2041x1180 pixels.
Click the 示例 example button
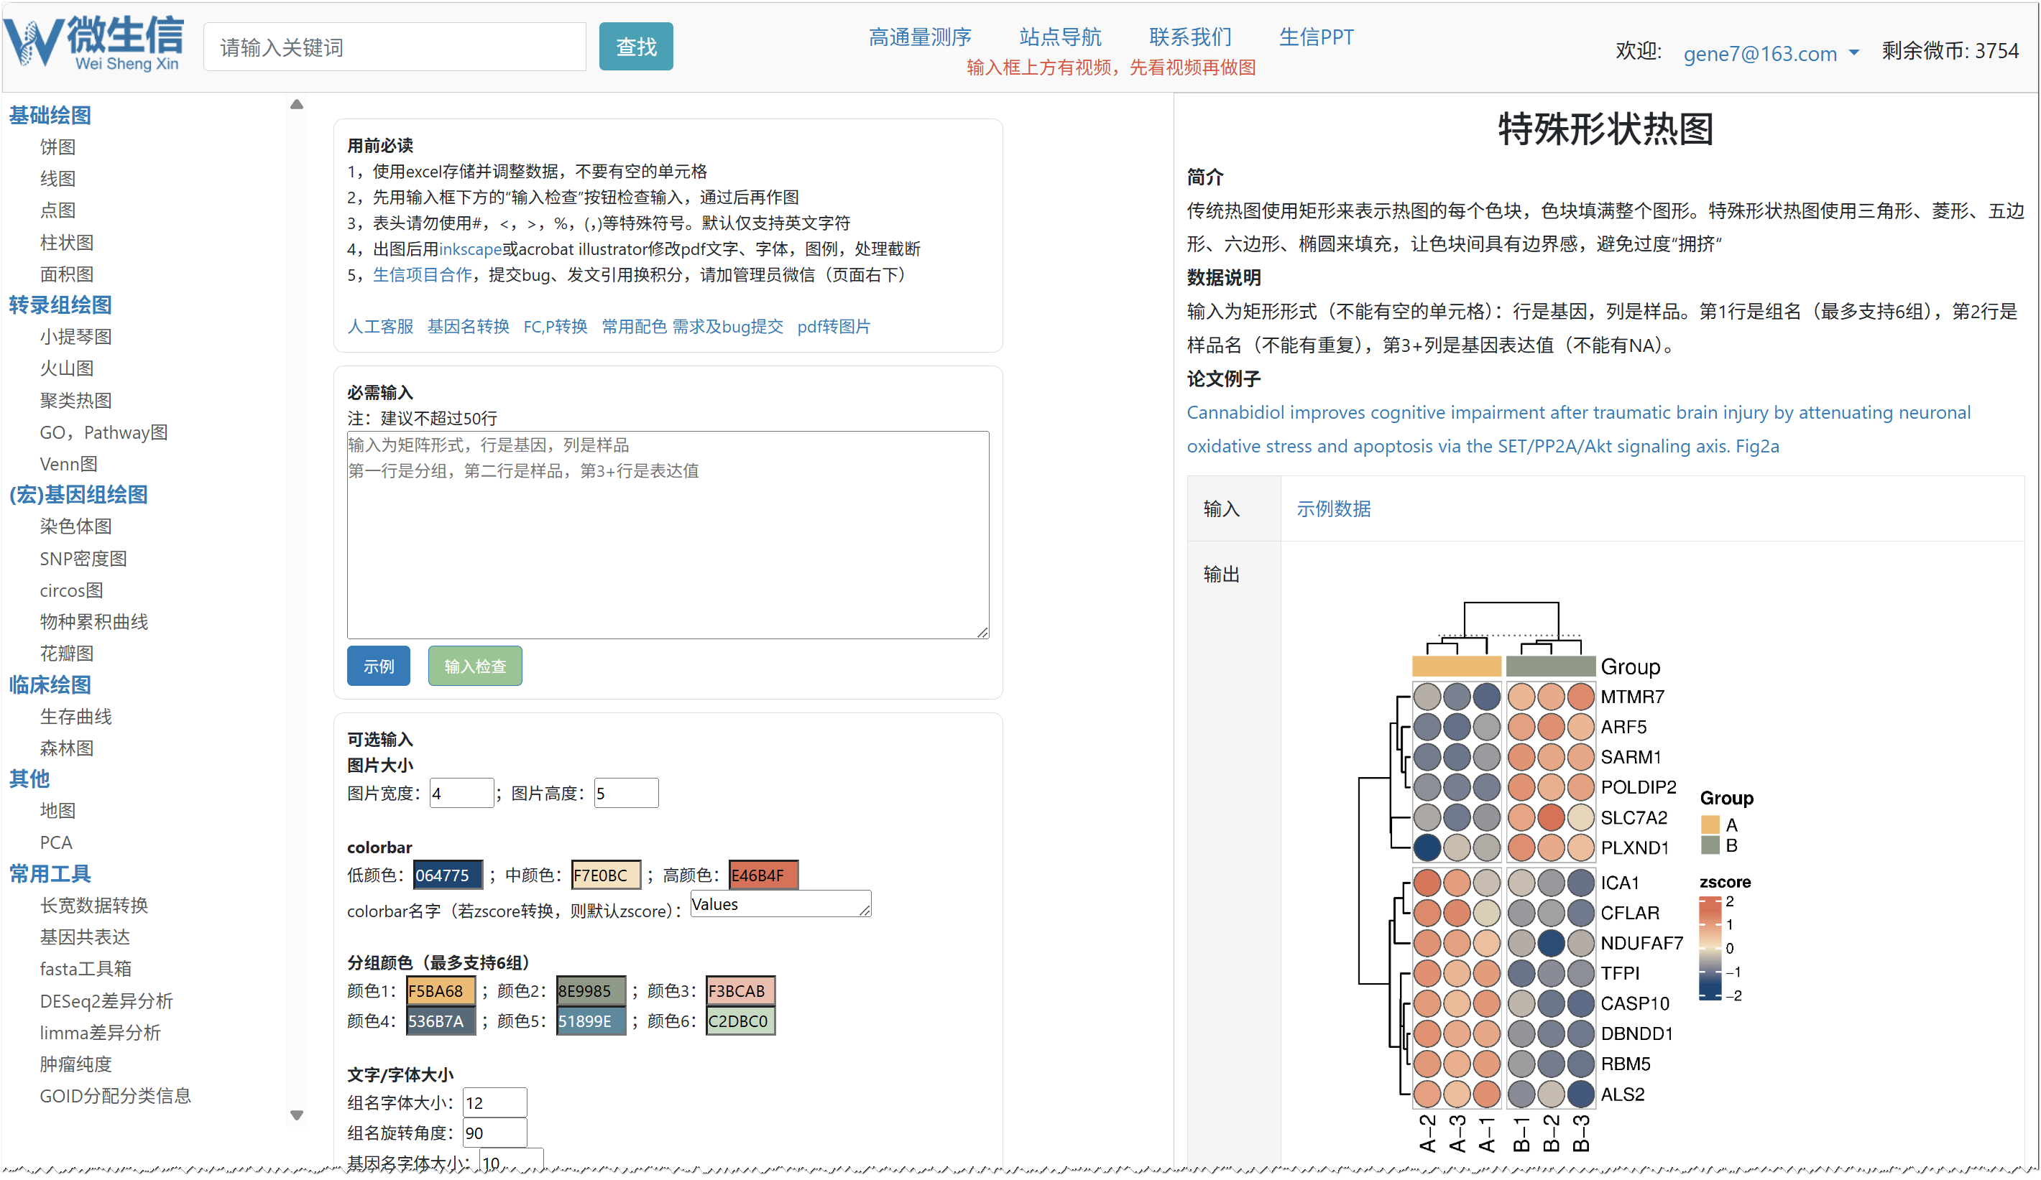click(378, 666)
